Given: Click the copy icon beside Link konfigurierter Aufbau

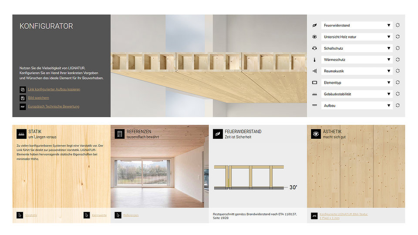Looking at the screenshot, I should (x=23, y=89).
